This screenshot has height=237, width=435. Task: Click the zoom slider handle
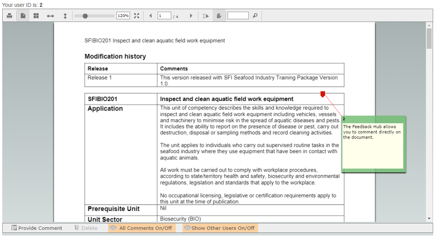coord(85,16)
